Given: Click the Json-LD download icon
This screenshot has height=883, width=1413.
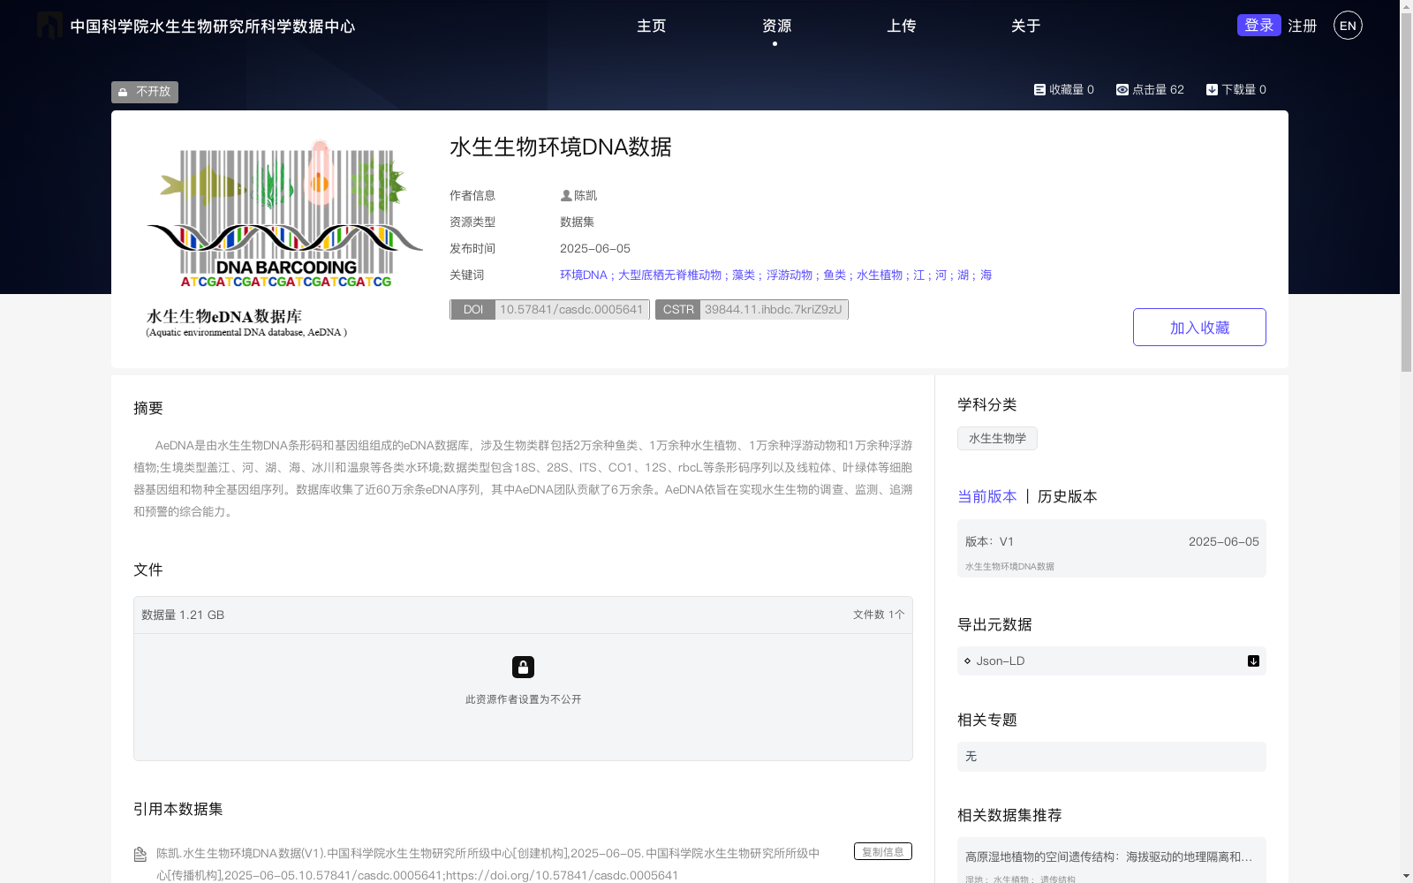Looking at the screenshot, I should coord(1253,660).
